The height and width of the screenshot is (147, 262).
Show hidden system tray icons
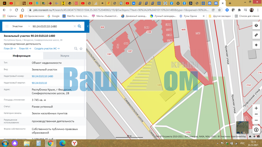click(x=217, y=143)
